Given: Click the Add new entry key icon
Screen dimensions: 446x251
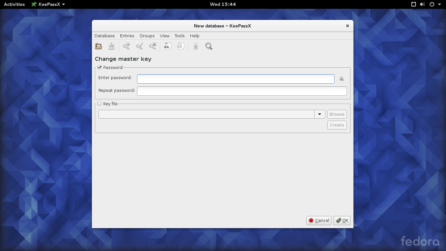Looking at the screenshot, I should [x=127, y=46].
